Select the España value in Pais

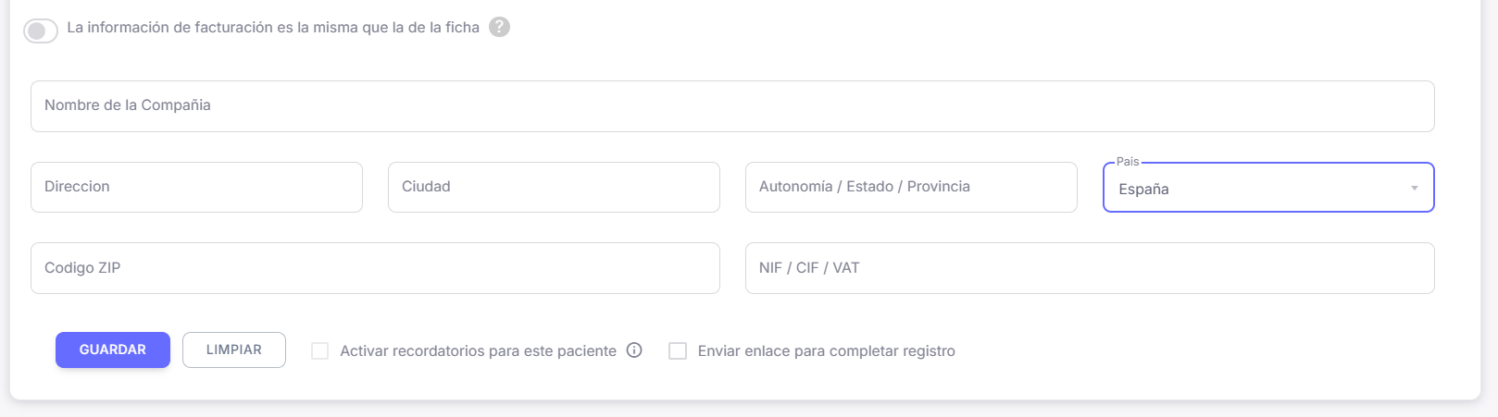click(1143, 190)
